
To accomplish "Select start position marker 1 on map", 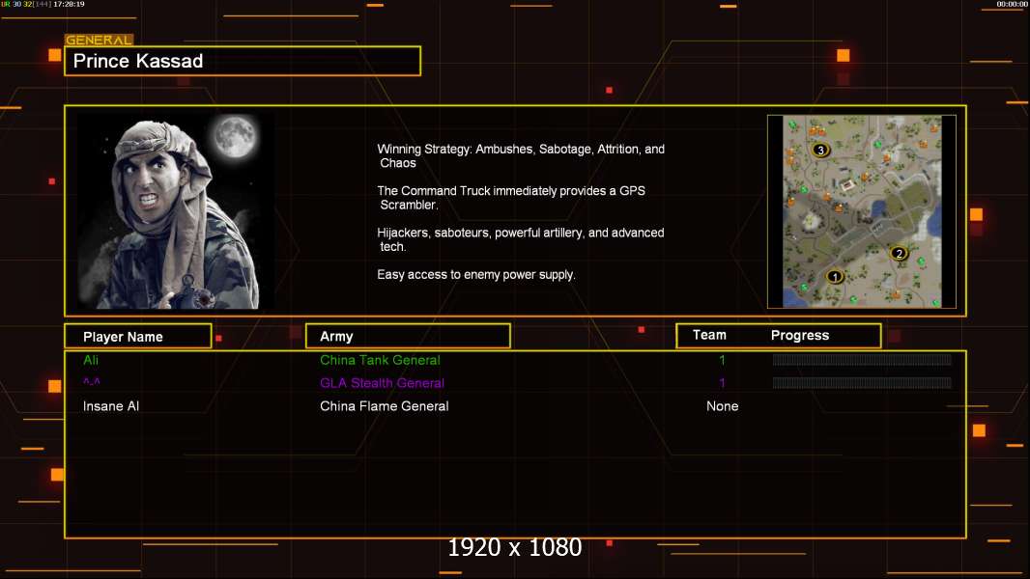I will point(834,276).
